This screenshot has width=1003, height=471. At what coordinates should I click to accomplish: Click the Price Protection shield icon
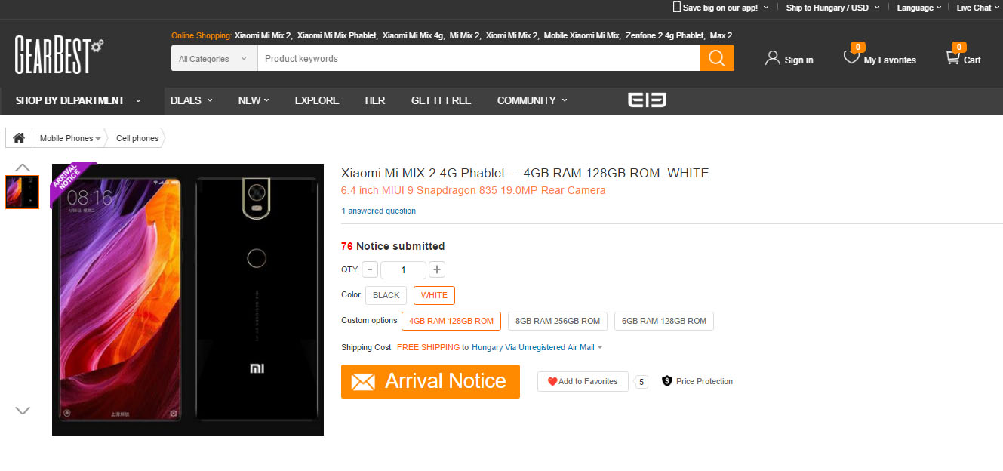[x=667, y=381]
